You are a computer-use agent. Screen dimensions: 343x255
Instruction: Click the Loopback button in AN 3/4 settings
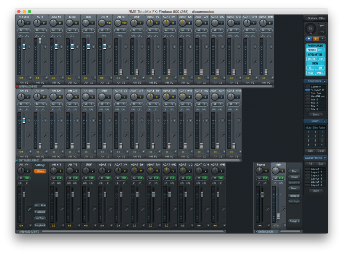click(40, 225)
